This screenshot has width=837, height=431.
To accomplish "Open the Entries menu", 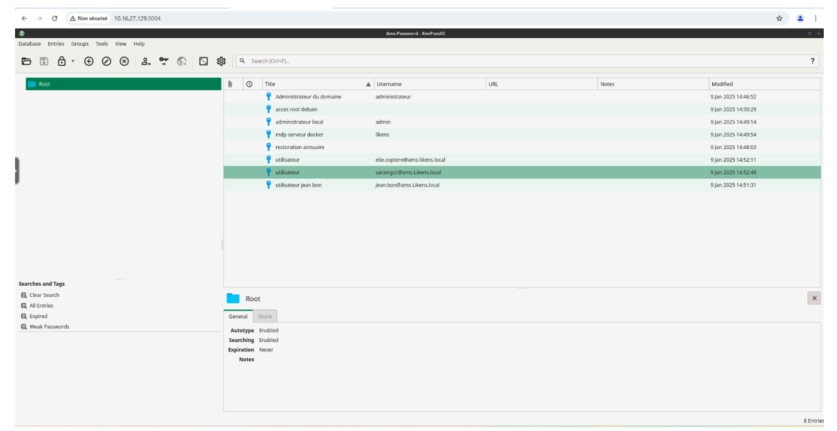I will point(56,44).
